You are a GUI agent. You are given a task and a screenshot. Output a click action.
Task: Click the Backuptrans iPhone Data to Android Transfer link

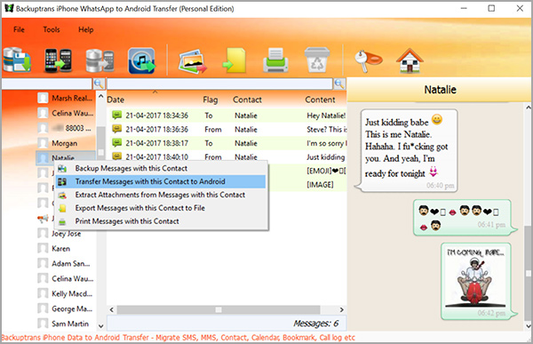pyautogui.click(x=179, y=338)
